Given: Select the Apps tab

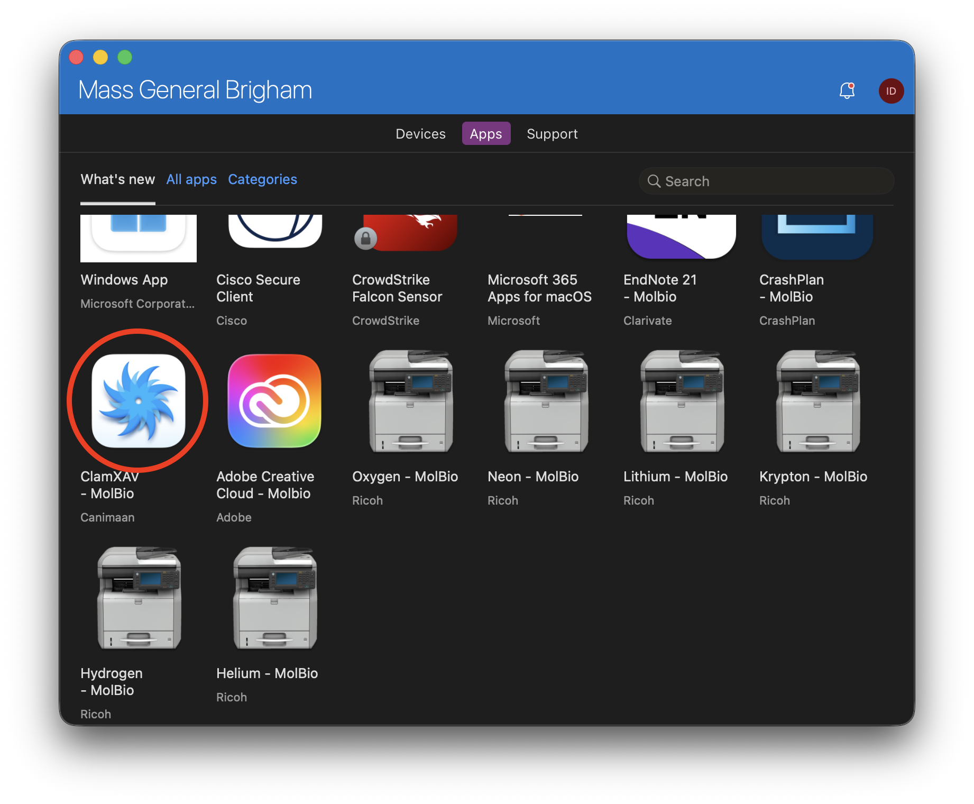Looking at the screenshot, I should pyautogui.click(x=486, y=134).
